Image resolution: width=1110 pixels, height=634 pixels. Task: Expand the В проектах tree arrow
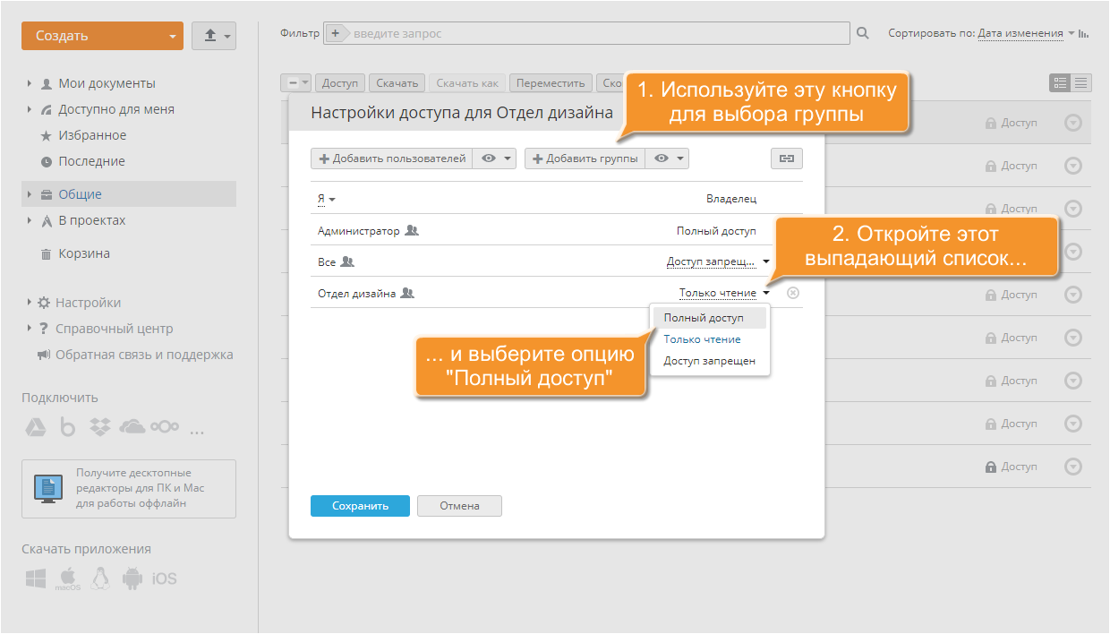(x=30, y=220)
